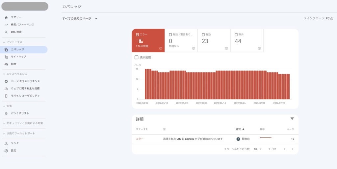Enable the 表示回数 checkbox
The image size is (337, 169).
tap(137, 57)
